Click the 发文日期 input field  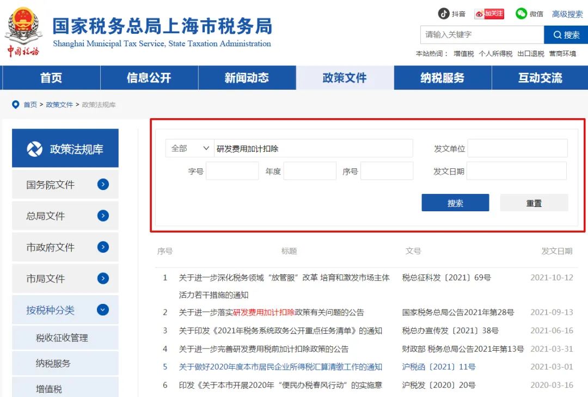pos(516,171)
